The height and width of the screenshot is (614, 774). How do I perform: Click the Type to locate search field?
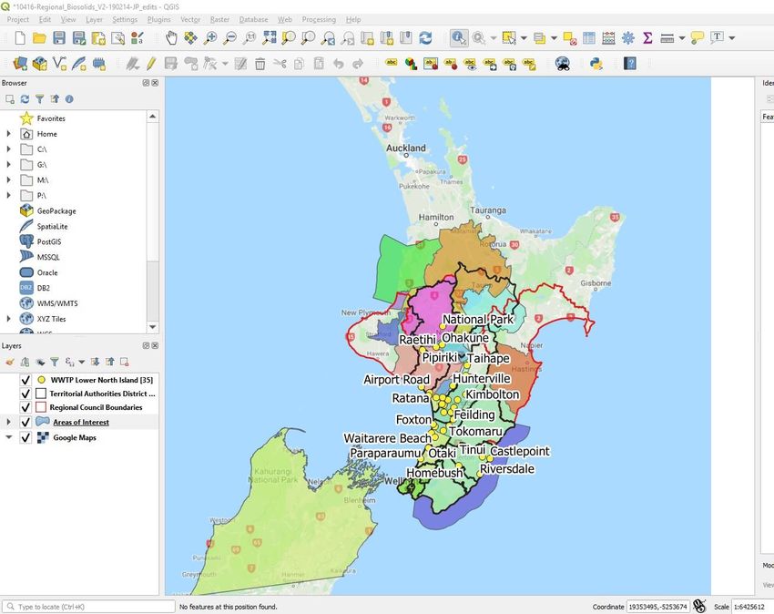pyautogui.click(x=89, y=607)
